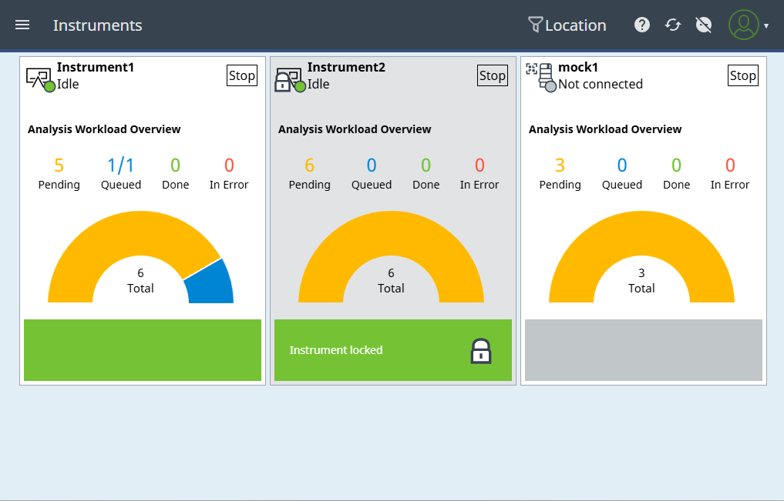Stop the mock1 instrument
This screenshot has height=501, width=784.
point(743,75)
